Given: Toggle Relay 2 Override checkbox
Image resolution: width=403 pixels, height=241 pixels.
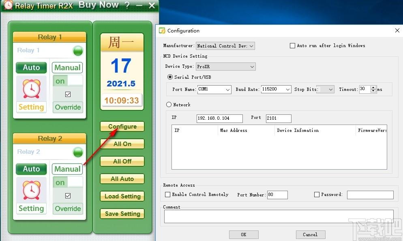Looking at the screenshot, I should coord(68,196).
